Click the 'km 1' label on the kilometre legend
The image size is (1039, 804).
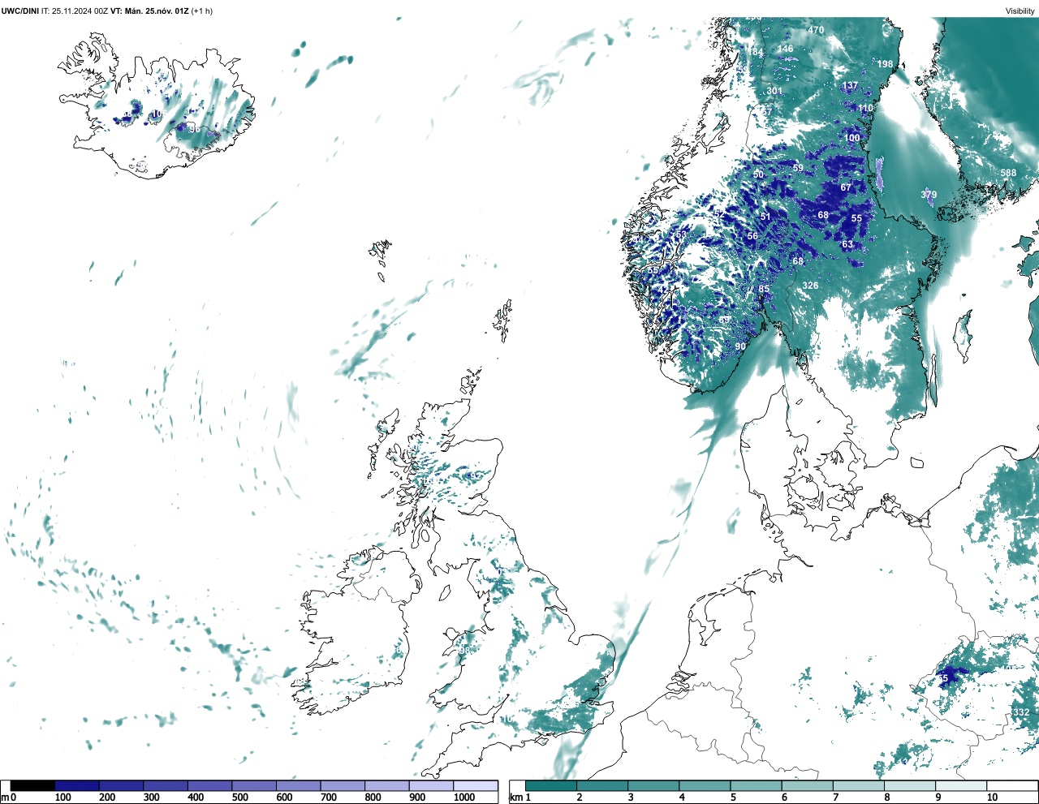coord(520,798)
